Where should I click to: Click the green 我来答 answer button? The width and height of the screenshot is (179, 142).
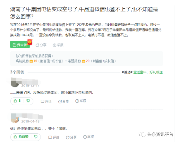coord(20,44)
